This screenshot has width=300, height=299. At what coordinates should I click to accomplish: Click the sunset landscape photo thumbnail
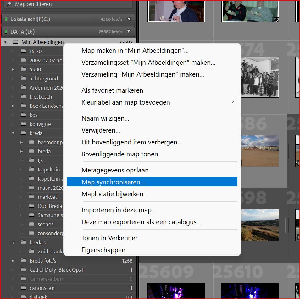pyautogui.click(x=260, y=225)
